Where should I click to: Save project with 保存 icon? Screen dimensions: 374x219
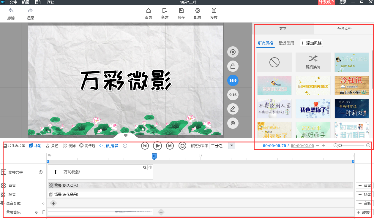181,11
